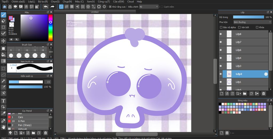Select the Eyedropper tool
This screenshot has height=139, width=273.
[x=3, y=121]
